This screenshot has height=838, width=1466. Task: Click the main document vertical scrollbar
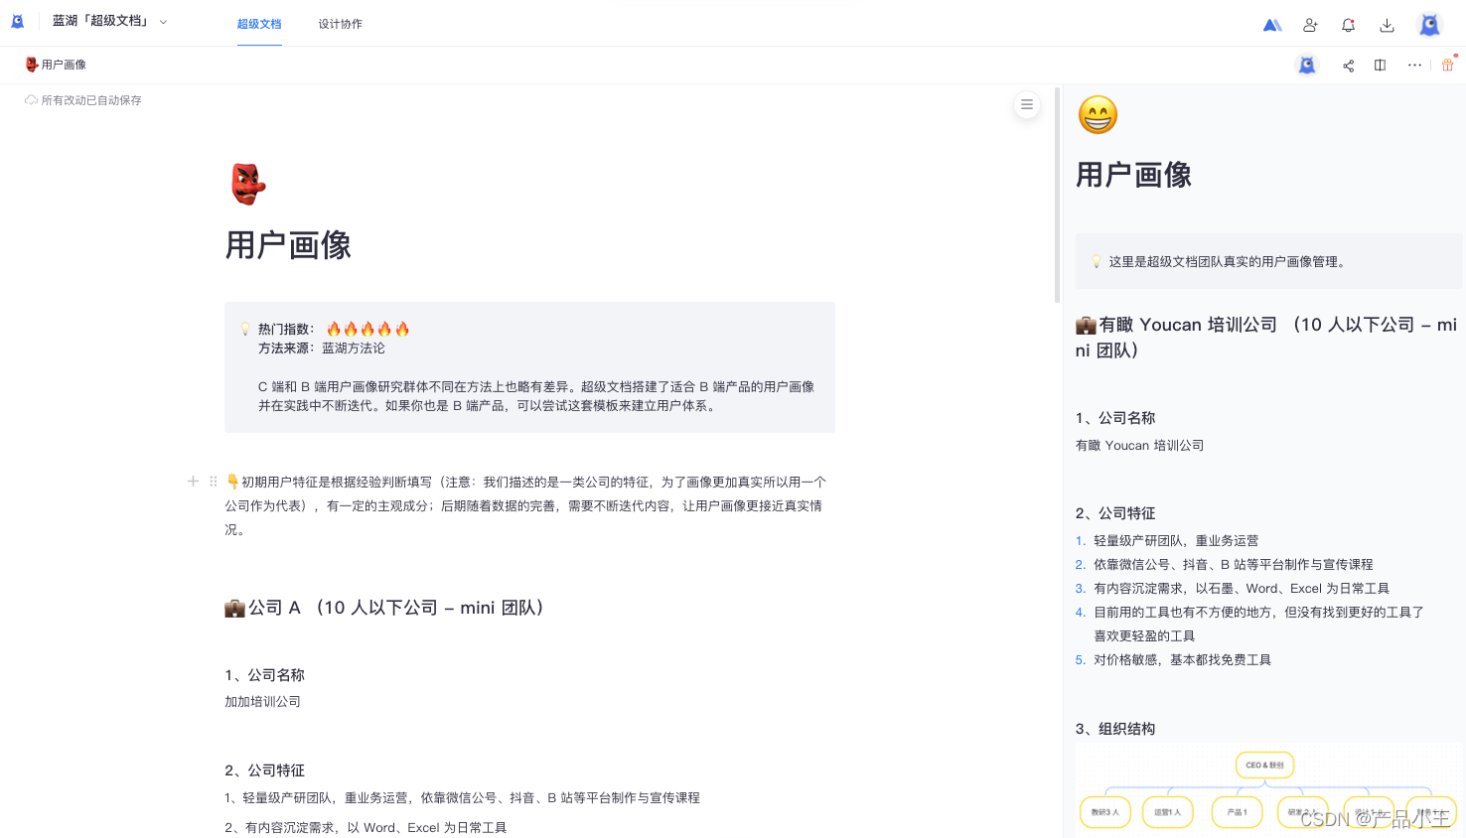(1057, 195)
